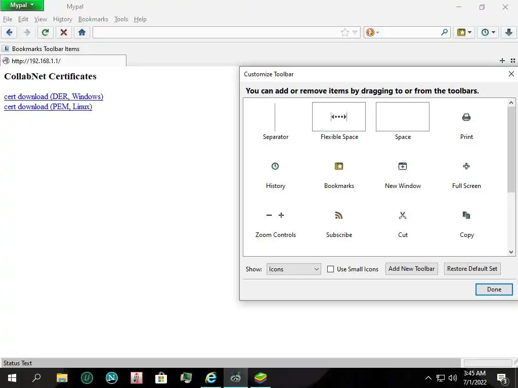518x388 pixels.
Task: Open Microsoft Store from the taskbar
Action: point(161,378)
